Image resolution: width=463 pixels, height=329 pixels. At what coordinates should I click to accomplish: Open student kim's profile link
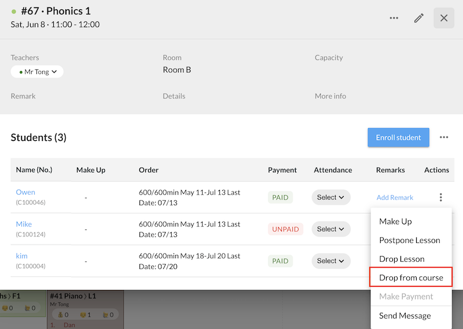pos(21,256)
